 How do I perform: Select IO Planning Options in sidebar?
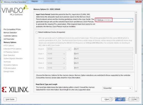click(x=11, y=52)
